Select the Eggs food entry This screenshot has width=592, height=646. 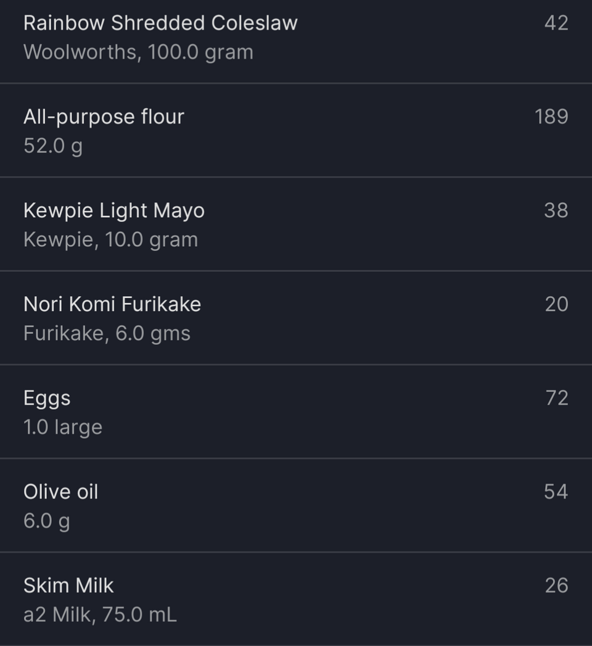[296, 412]
